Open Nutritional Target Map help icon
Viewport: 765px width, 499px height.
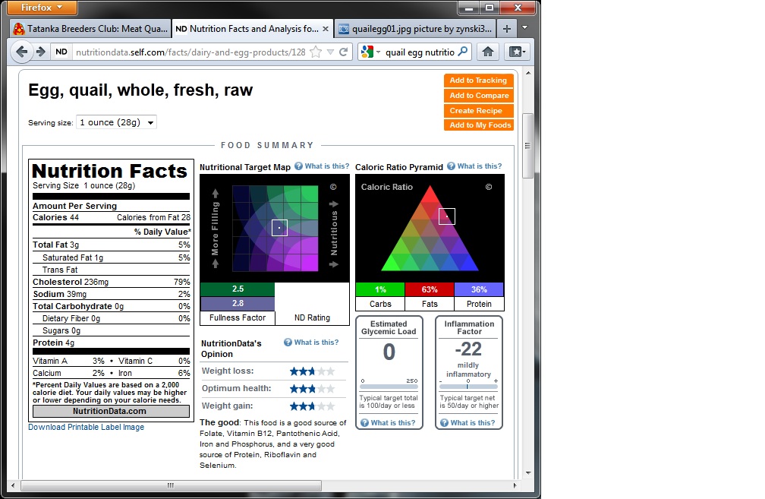tap(298, 166)
